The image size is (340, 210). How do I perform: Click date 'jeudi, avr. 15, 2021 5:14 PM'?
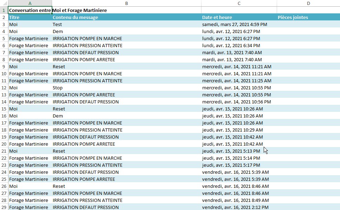[231, 158]
